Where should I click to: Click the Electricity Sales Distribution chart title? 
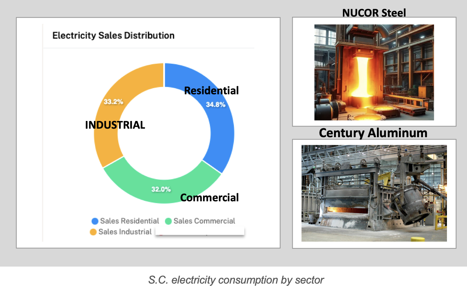pyautogui.click(x=113, y=36)
